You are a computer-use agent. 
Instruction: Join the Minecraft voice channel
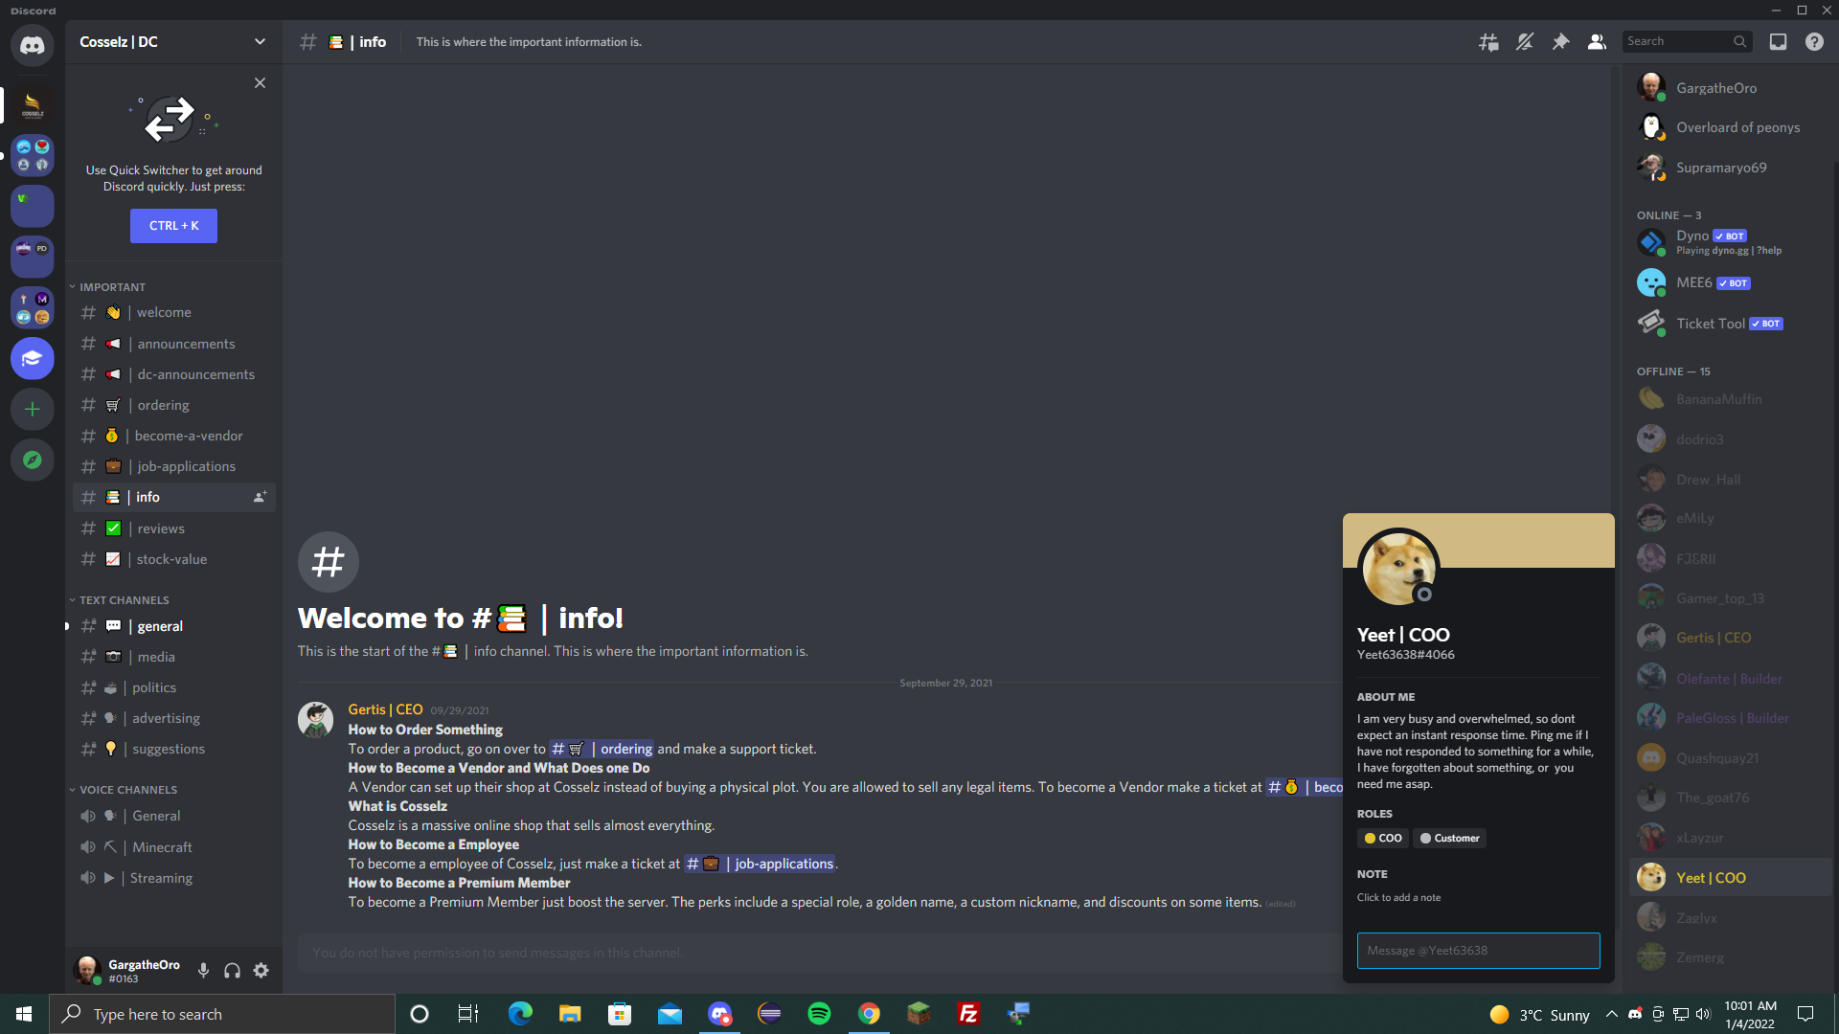pos(173,847)
